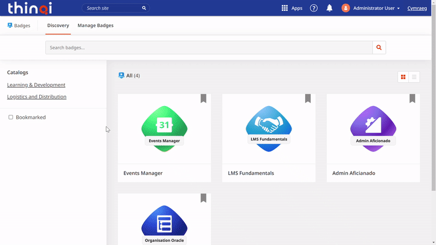
Task: Open the Admin Aficionado badge image
Action: point(373,128)
